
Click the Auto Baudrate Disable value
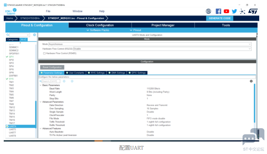click(150, 132)
